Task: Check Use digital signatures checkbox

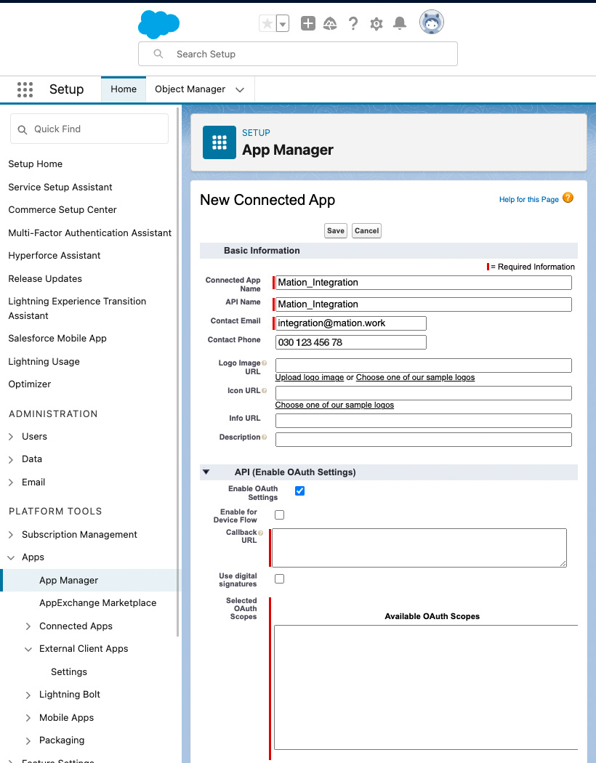Action: [x=279, y=579]
